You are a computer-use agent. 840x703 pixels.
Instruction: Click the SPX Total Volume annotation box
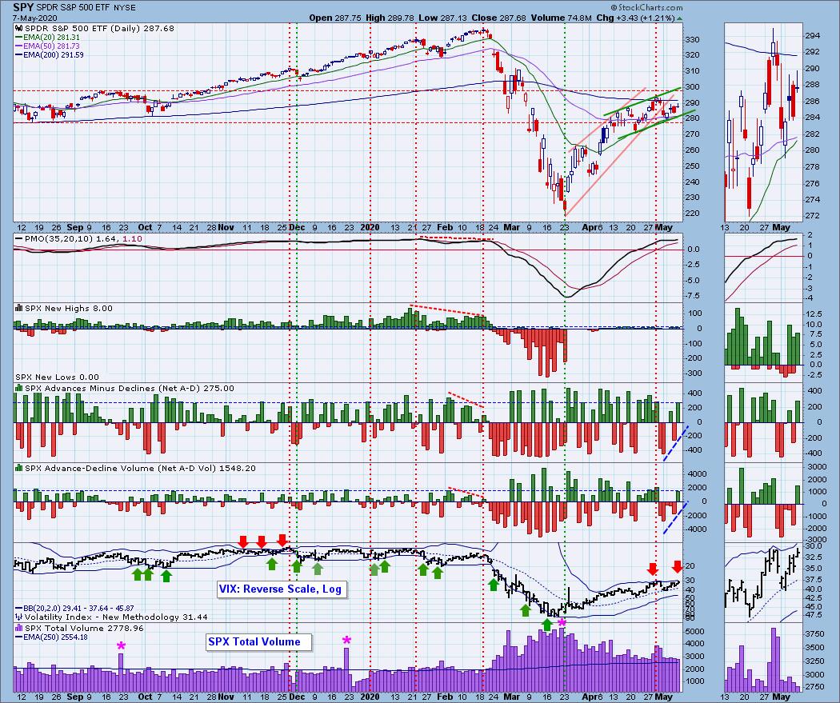[258, 641]
